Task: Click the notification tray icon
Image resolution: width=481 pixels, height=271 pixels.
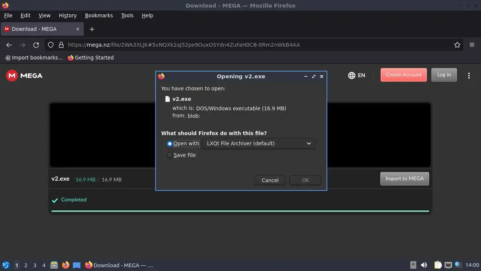Action: point(458,265)
